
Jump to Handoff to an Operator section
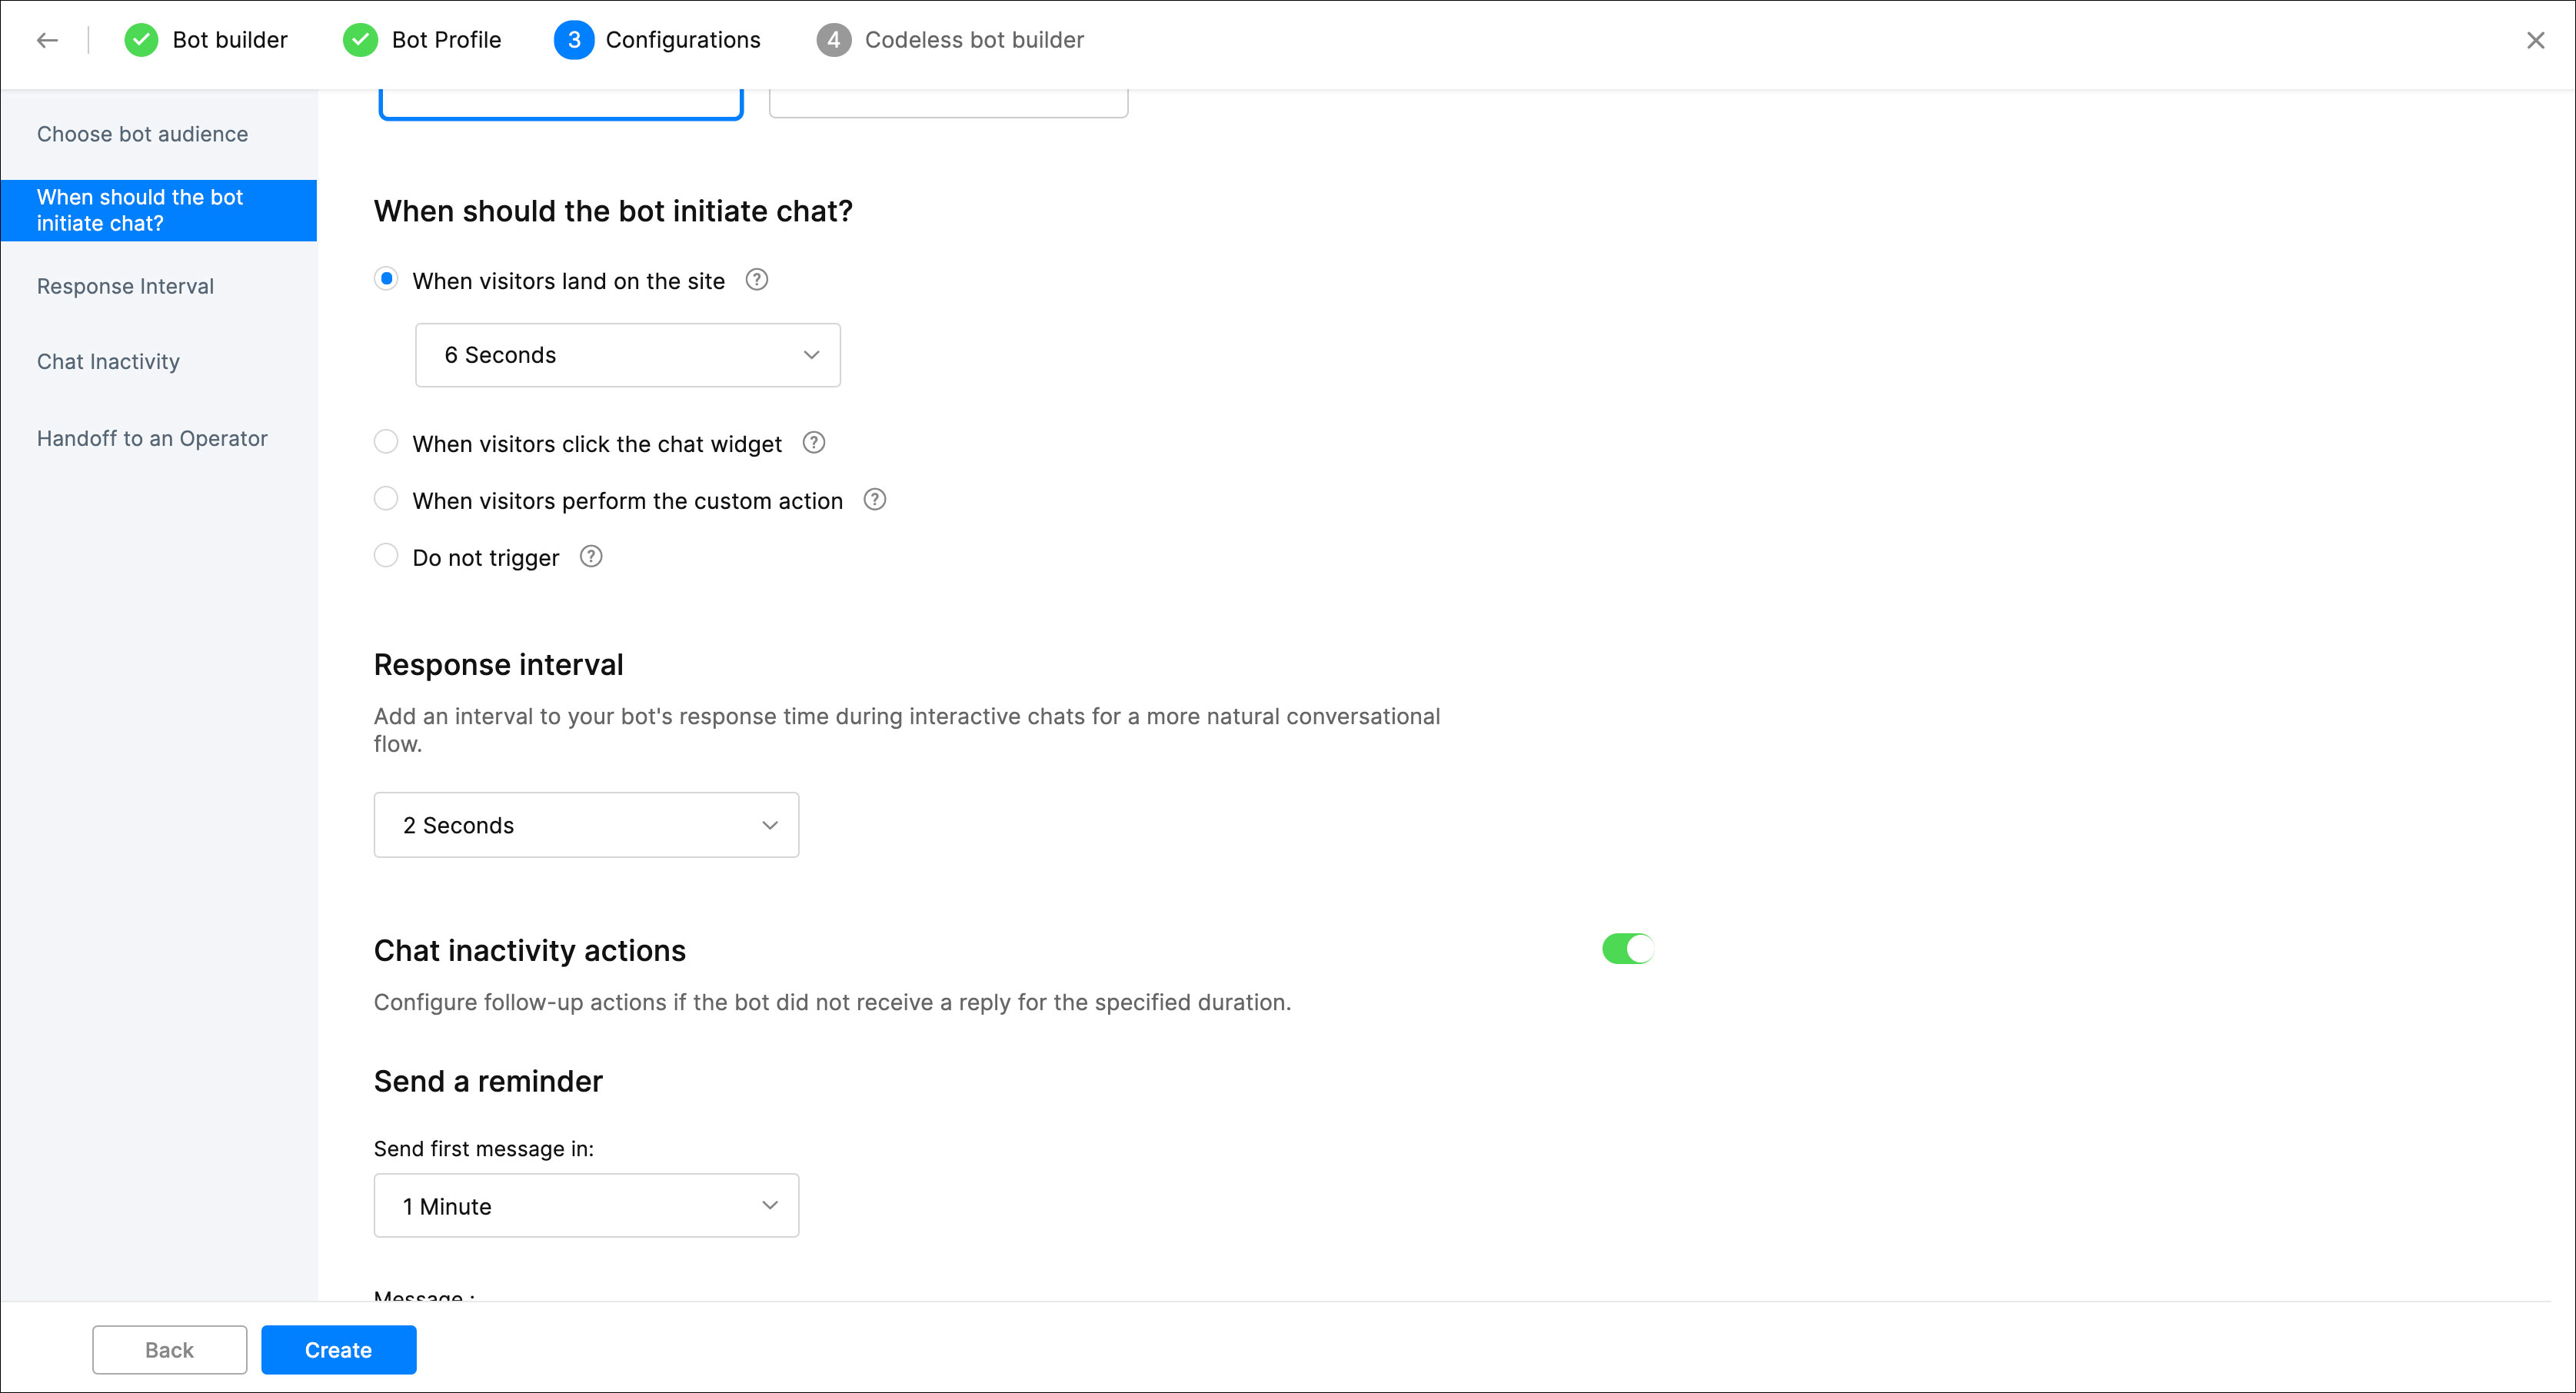[x=153, y=438]
